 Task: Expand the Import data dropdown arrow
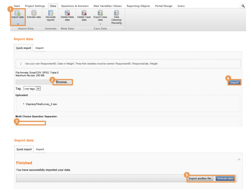click(18, 24)
